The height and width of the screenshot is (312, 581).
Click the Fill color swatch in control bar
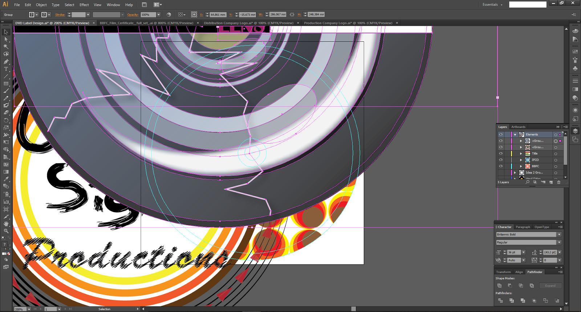click(x=32, y=15)
